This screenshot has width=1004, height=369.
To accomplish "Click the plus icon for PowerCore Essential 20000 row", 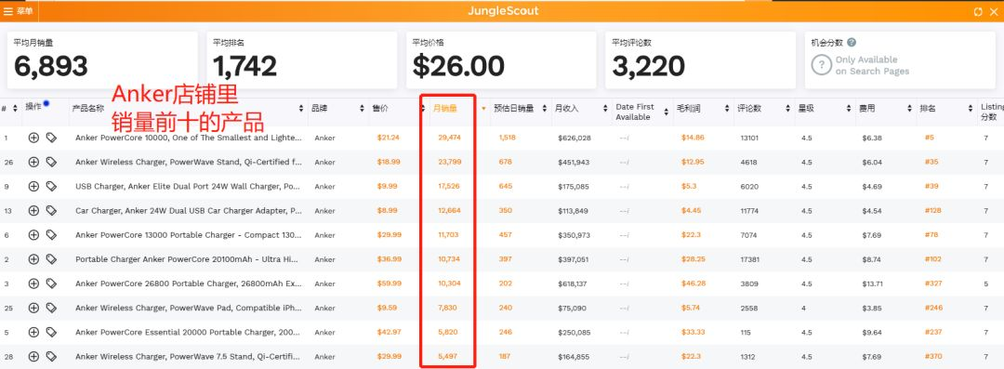I will point(34,333).
